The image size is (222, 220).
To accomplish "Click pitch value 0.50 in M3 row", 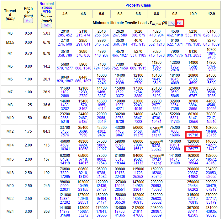I will click(x=28, y=33).
